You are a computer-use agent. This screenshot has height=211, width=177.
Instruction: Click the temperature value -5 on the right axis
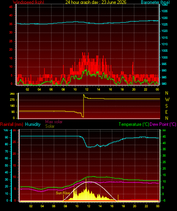click(x=164, y=201)
